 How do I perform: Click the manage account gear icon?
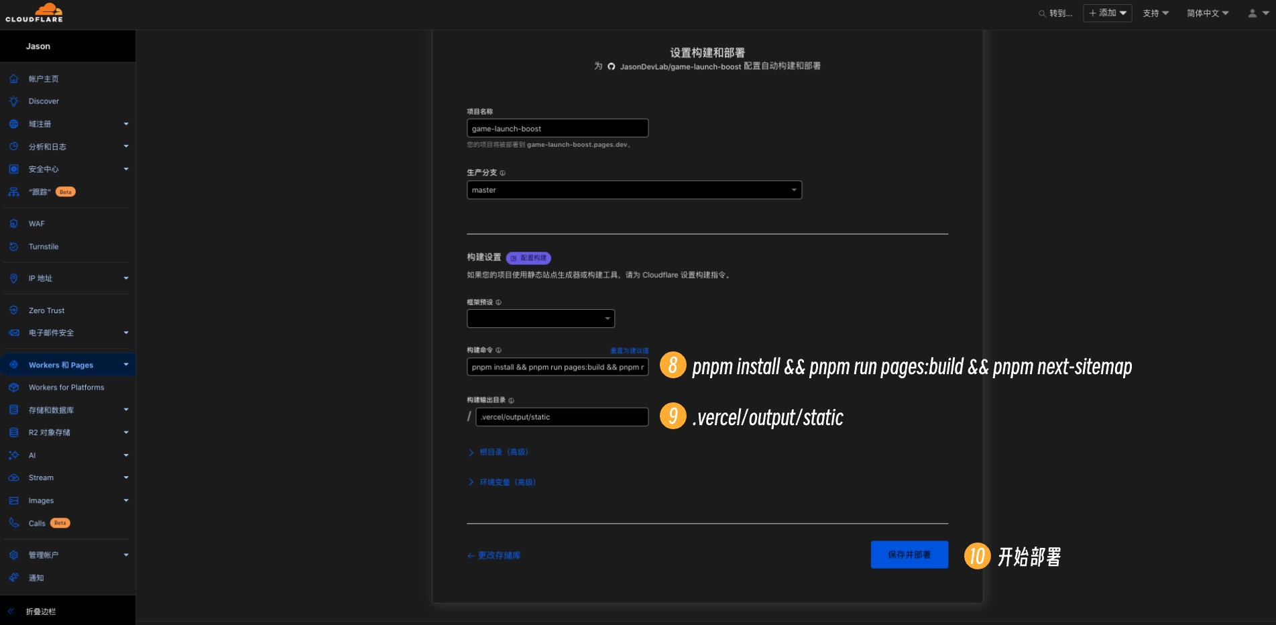(x=13, y=555)
